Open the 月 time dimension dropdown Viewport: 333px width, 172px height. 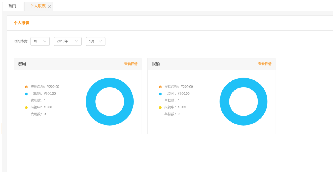40,41
